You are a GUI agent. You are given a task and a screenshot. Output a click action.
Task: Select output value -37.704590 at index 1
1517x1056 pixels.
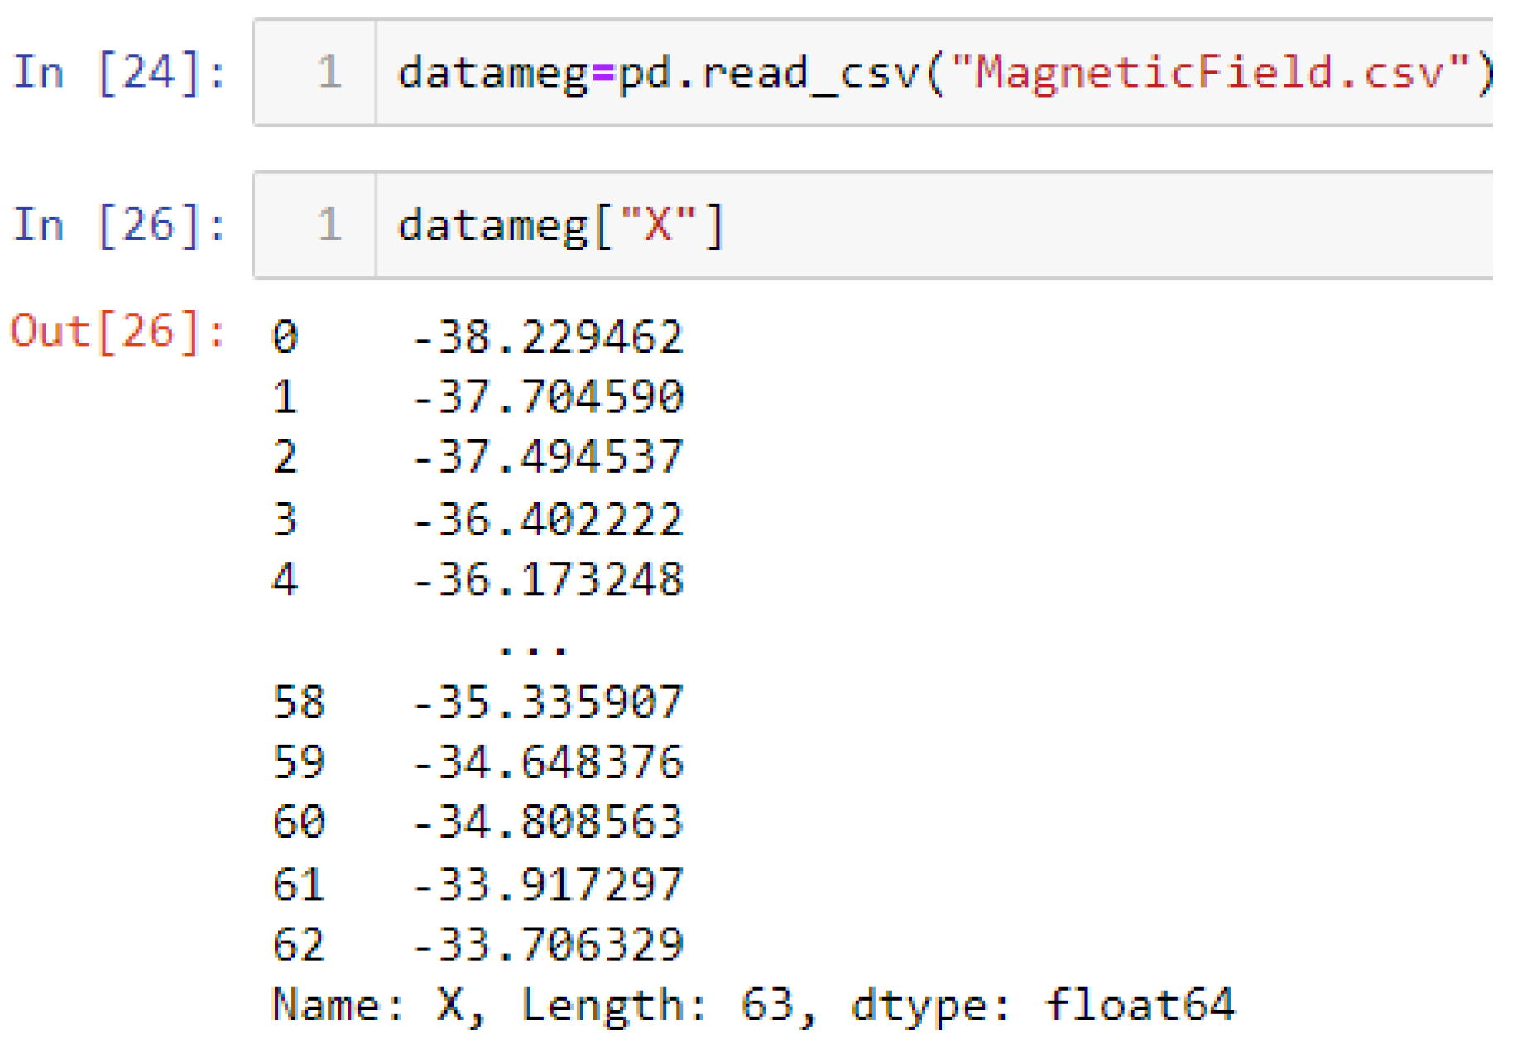(x=548, y=397)
